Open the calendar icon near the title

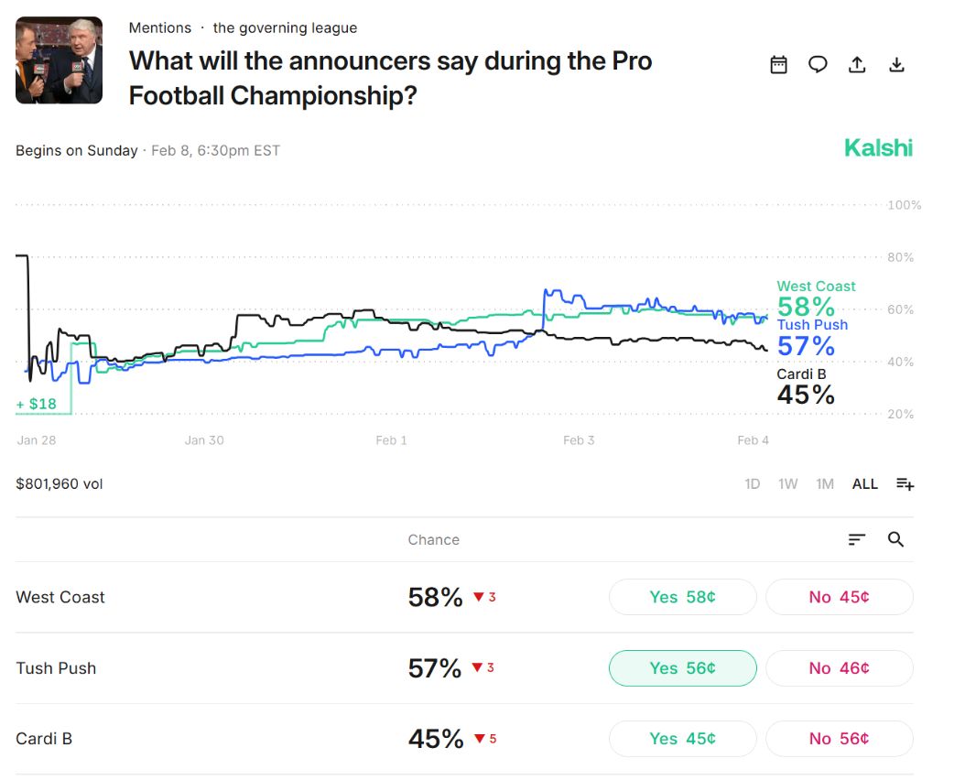coord(778,64)
